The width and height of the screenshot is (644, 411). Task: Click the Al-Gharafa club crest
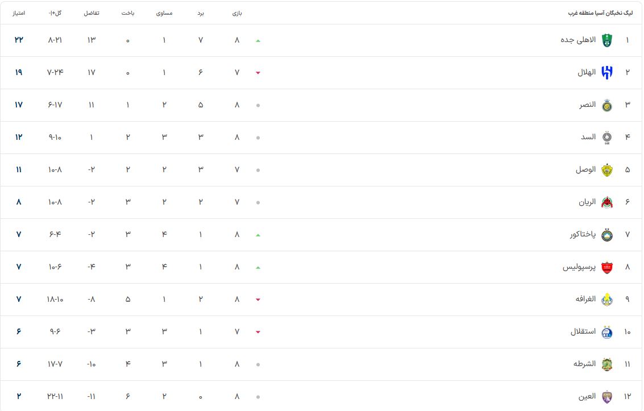coord(607,300)
